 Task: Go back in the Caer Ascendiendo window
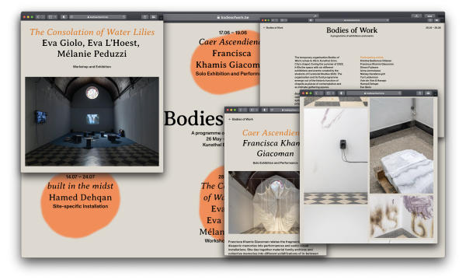pos(241,110)
